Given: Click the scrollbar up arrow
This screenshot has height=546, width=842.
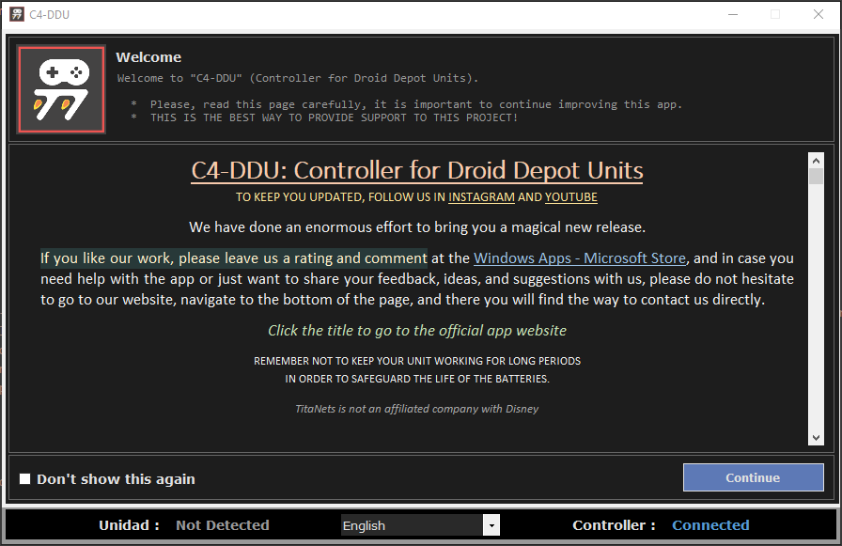Looking at the screenshot, I should 816,160.
